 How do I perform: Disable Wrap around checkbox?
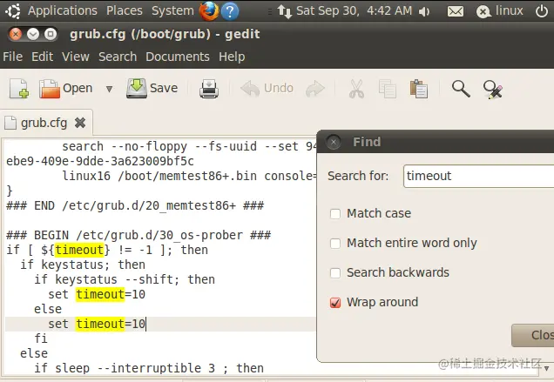335,303
